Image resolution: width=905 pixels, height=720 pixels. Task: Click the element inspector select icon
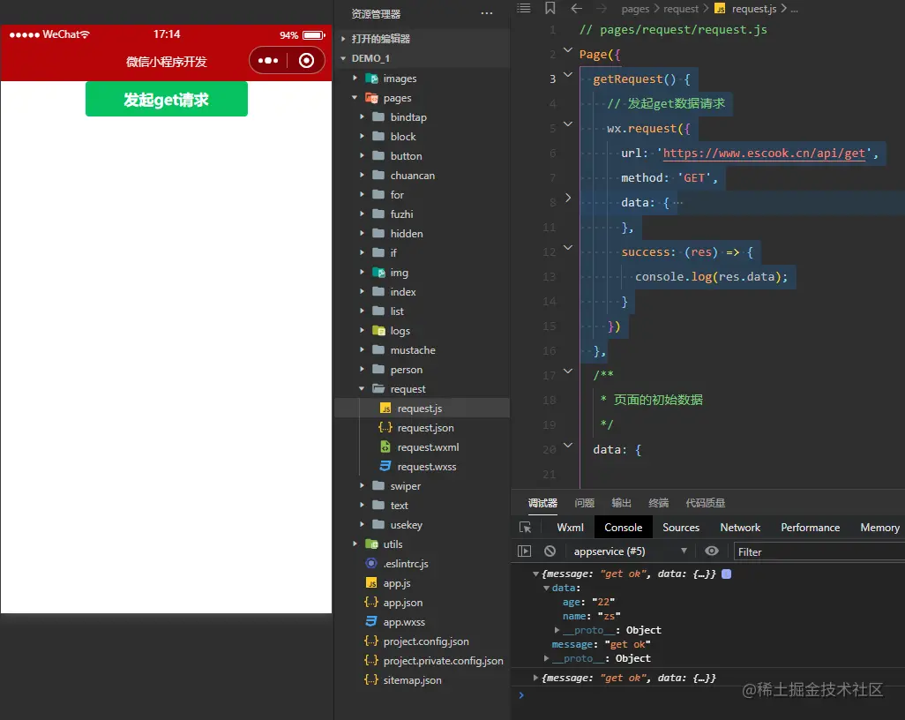point(525,527)
